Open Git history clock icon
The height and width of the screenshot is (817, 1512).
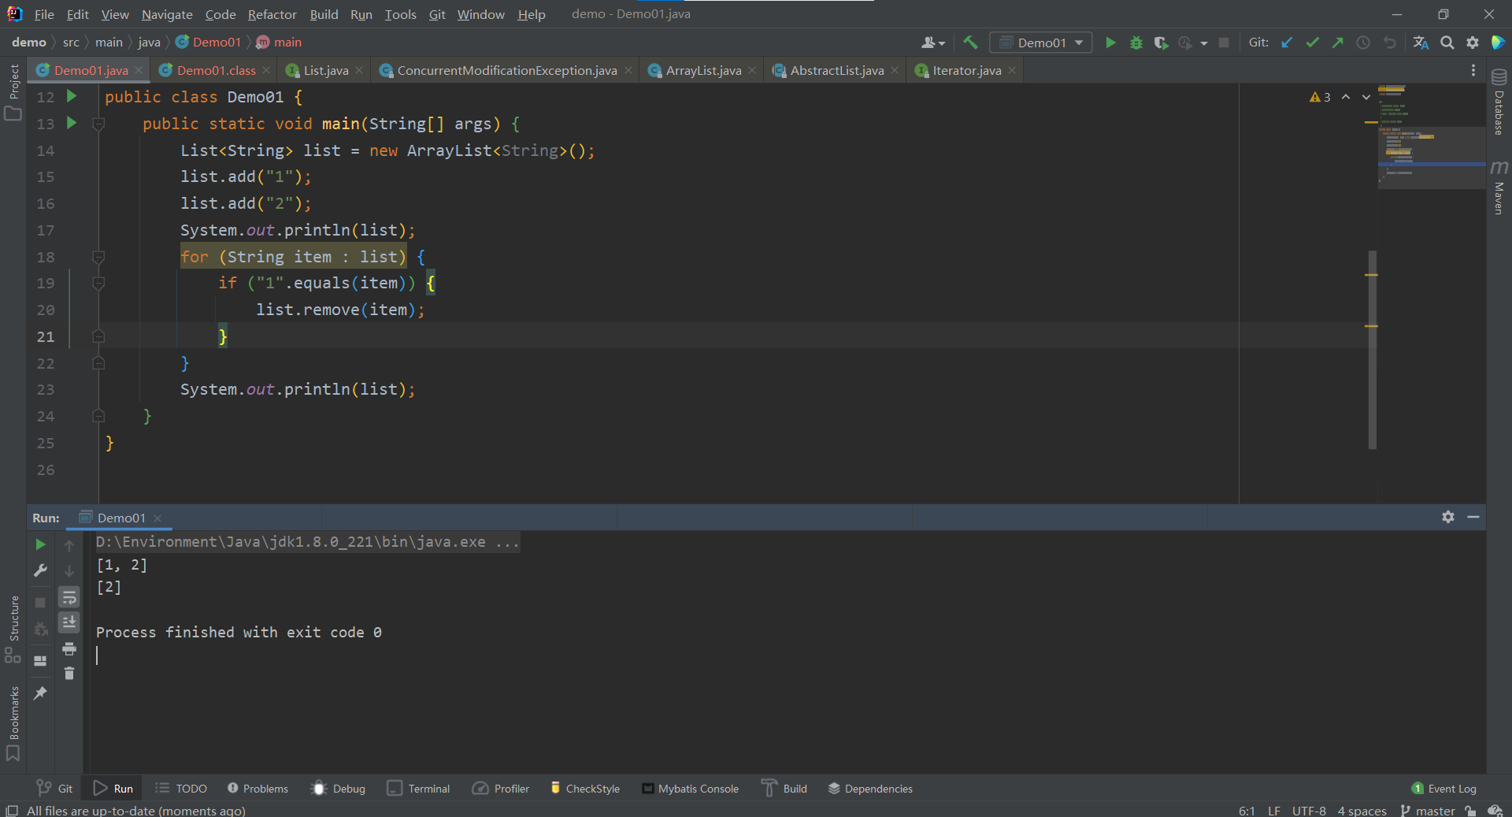click(x=1363, y=43)
